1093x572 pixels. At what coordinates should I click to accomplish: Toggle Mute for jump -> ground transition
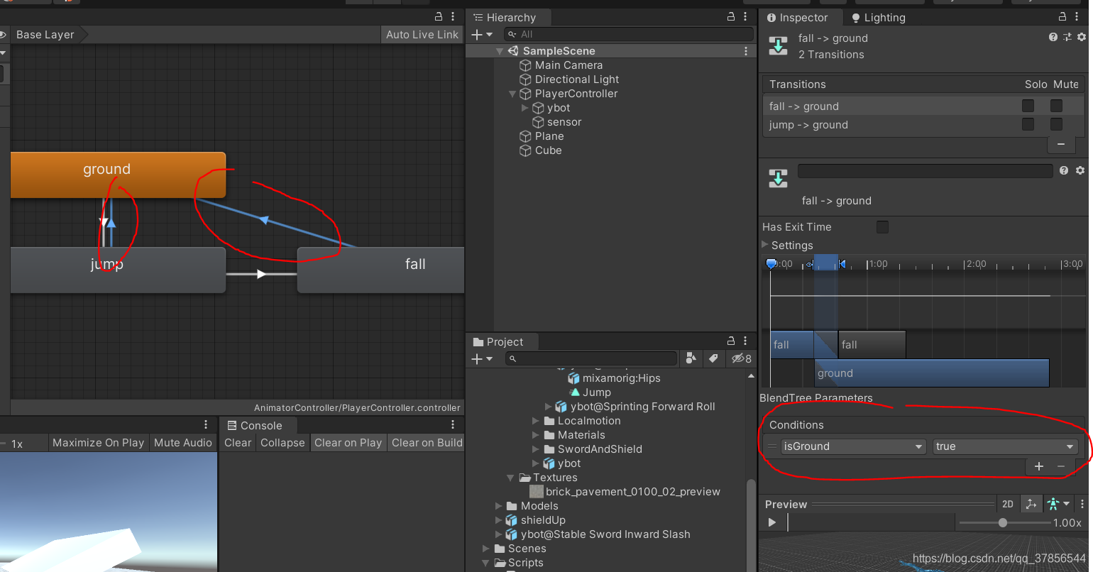click(1056, 124)
